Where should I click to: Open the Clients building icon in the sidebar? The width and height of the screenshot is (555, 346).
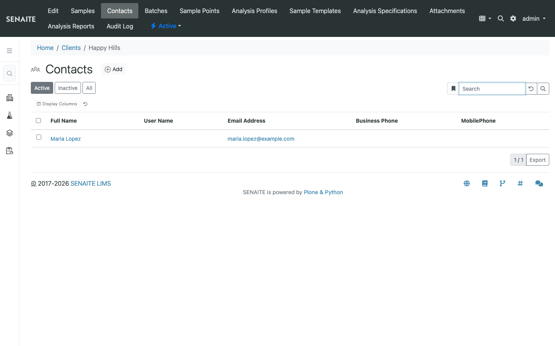pyautogui.click(x=10, y=98)
